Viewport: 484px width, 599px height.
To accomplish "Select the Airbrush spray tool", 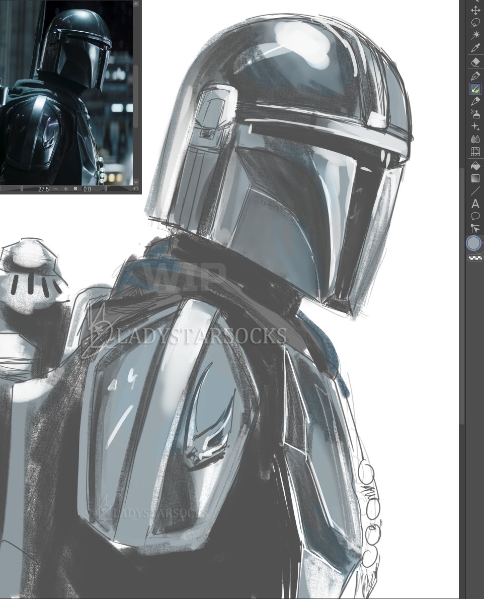I will (x=475, y=114).
